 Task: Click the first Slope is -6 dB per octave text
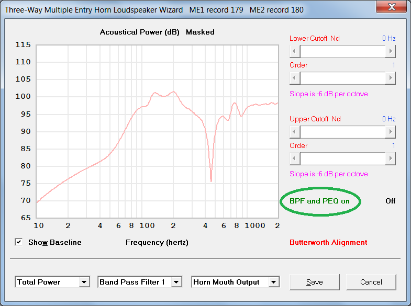pos(328,94)
